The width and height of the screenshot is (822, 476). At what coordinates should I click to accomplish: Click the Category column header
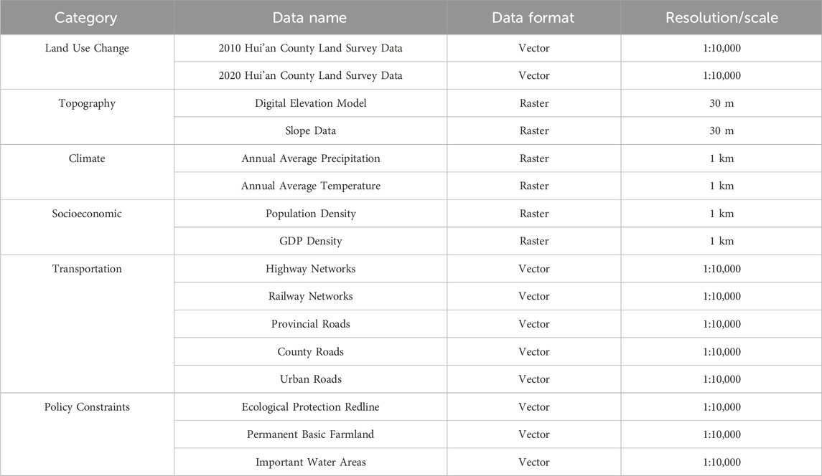point(87,18)
